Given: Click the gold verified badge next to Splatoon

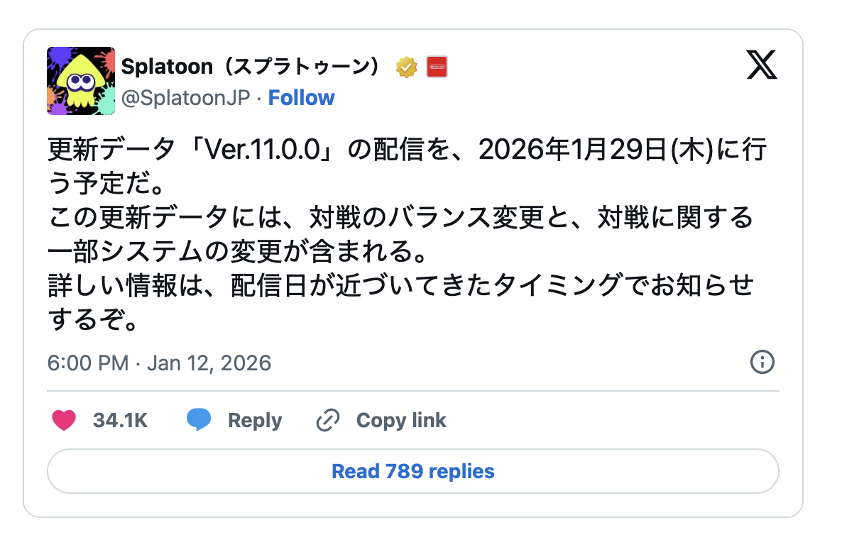Looking at the screenshot, I should [405, 66].
